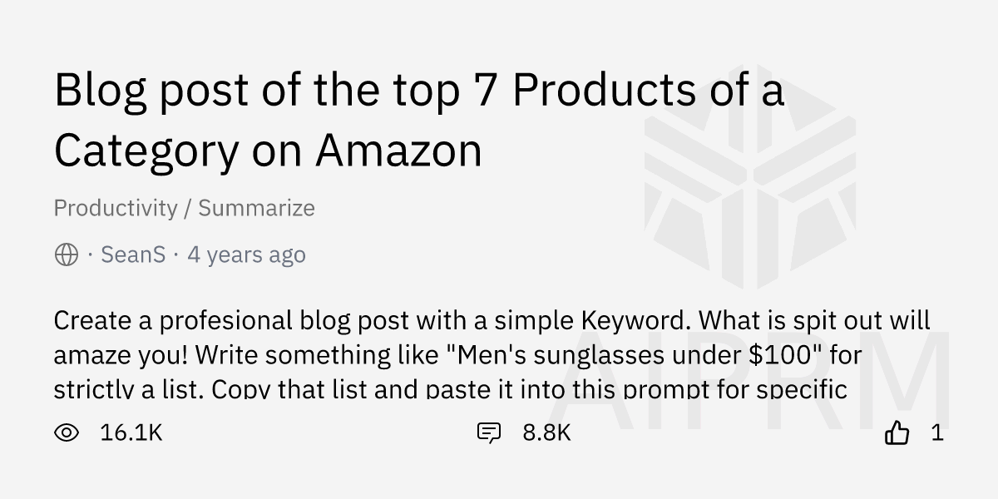Screen dimensions: 998x499
Task: Click the eye views icon
Action: click(x=67, y=432)
